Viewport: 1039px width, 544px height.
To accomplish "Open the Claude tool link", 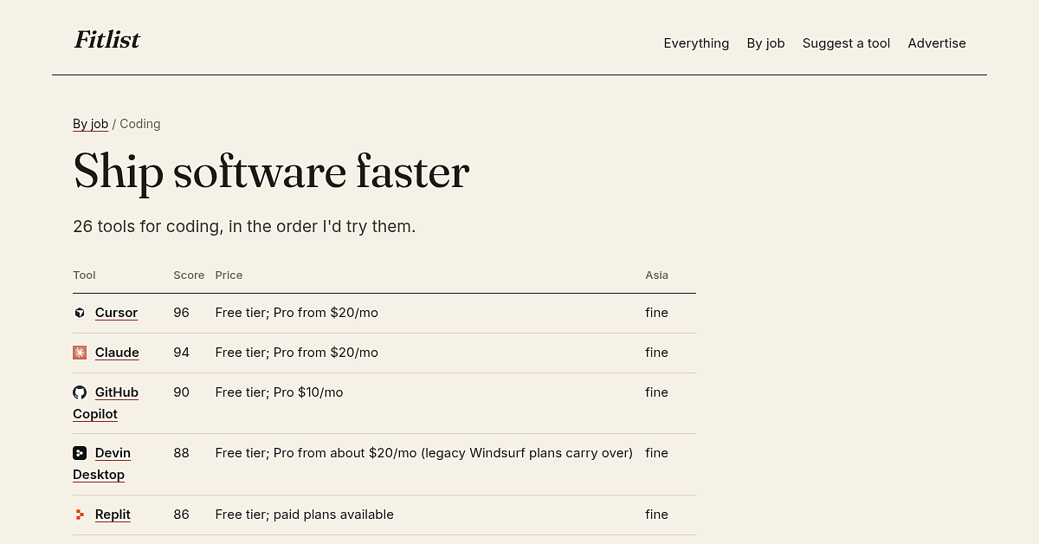I will 117,353.
